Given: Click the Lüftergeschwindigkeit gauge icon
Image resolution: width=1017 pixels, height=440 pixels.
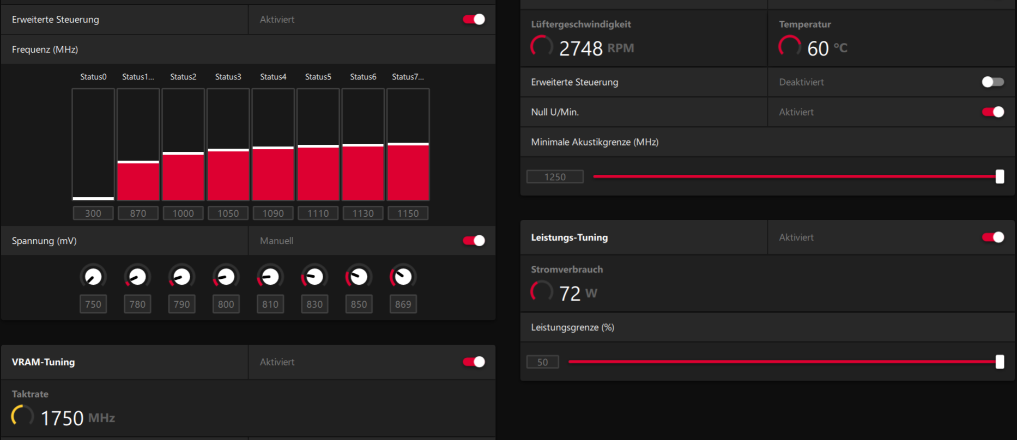Looking at the screenshot, I should coord(542,47).
